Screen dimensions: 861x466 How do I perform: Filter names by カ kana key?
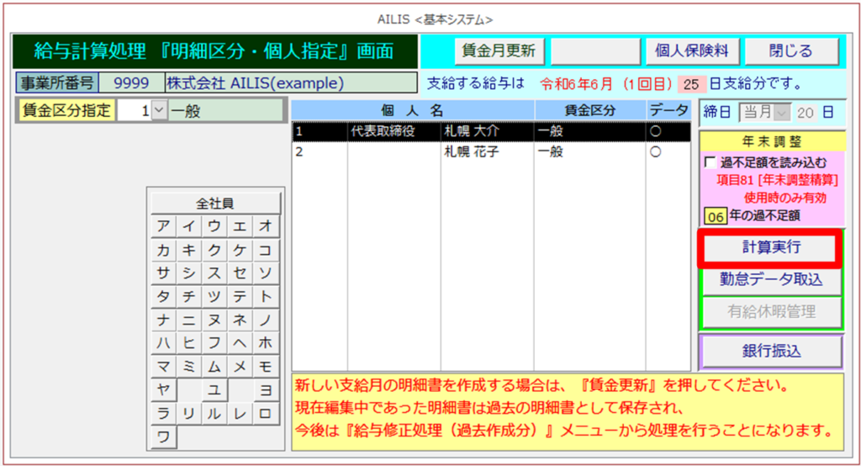click(x=163, y=250)
